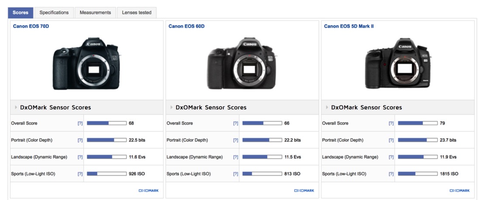Viewport: 478px width, 200px height.
Task: Open the Canon EOS 70D link
Action: tap(31, 26)
